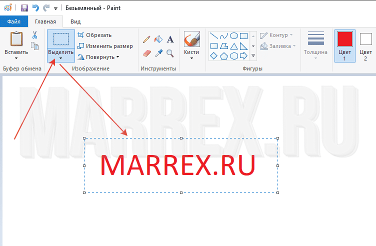This screenshot has width=376, height=246.
Task: Switch to the Главная tab
Action: click(45, 21)
